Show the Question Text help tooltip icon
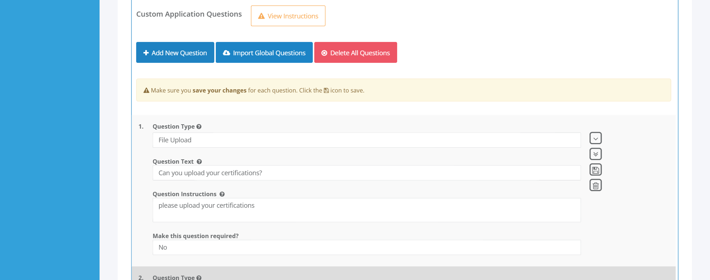 (x=199, y=161)
